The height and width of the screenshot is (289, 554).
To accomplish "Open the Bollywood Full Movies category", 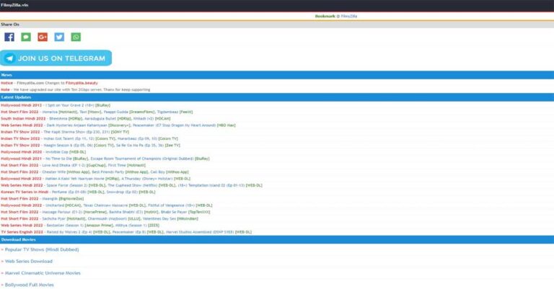I will (30, 285).
